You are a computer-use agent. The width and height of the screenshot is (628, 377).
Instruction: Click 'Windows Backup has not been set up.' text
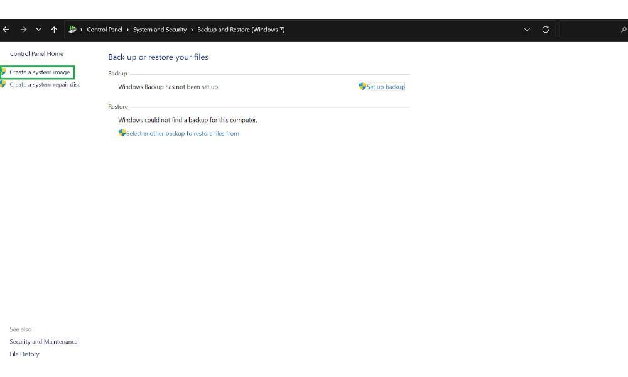(x=168, y=87)
